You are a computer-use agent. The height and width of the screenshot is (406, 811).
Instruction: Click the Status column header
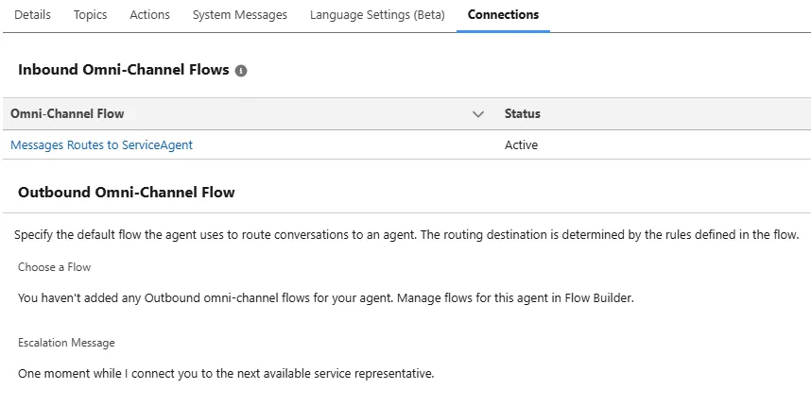click(x=523, y=113)
